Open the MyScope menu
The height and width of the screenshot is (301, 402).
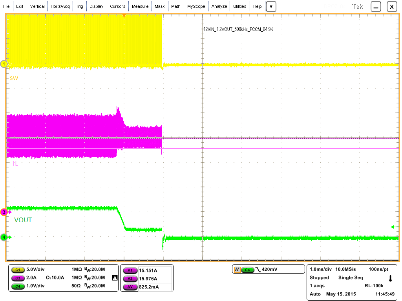point(196,6)
